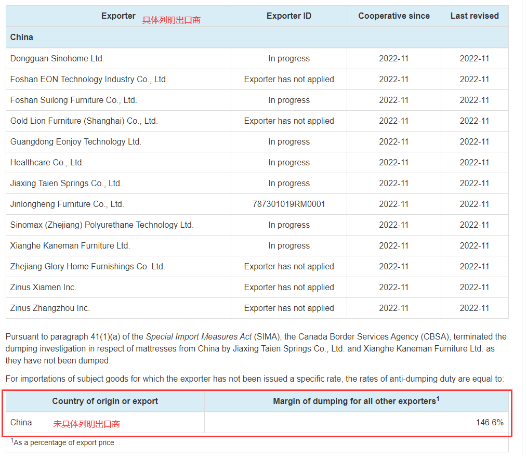The image size is (527, 456).
Task: Click the Exporter column header
Action: 118,16
